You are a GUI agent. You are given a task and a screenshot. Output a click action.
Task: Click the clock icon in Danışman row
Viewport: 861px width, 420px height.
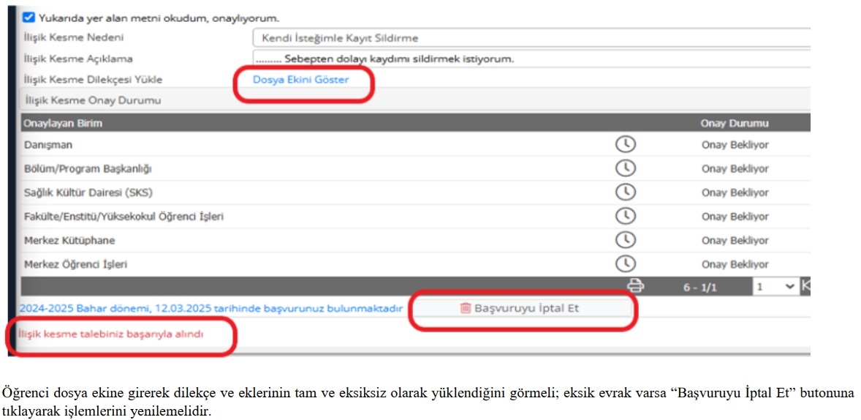625,144
